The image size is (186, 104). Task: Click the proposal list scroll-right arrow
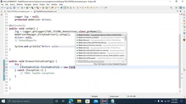coord(123,62)
